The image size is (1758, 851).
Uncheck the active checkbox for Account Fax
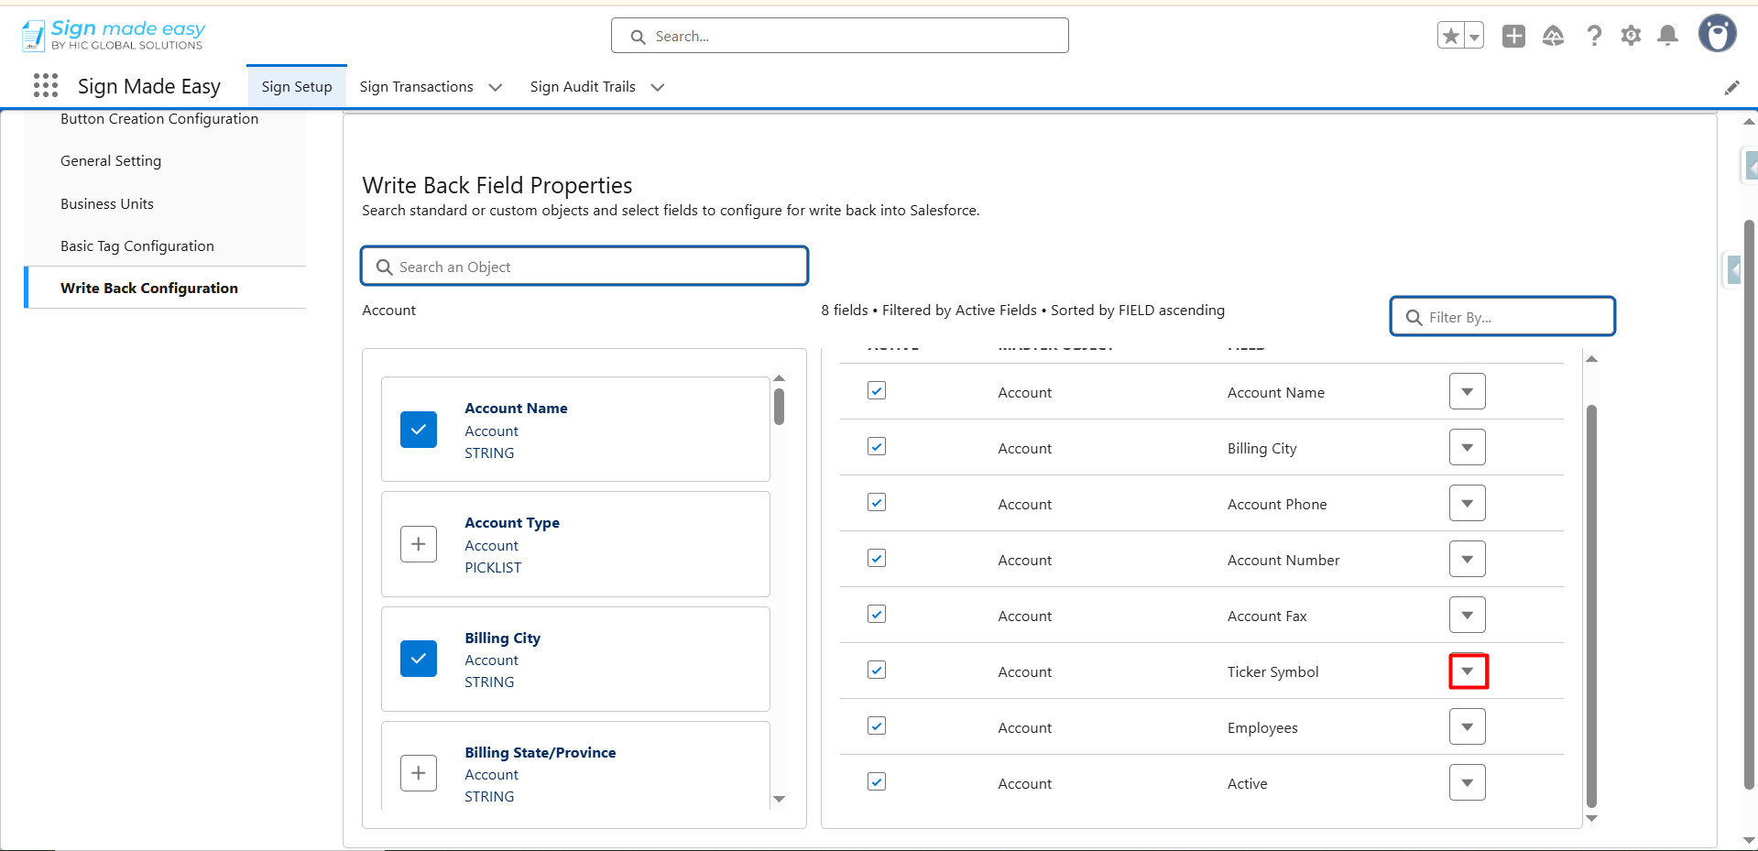877,615
